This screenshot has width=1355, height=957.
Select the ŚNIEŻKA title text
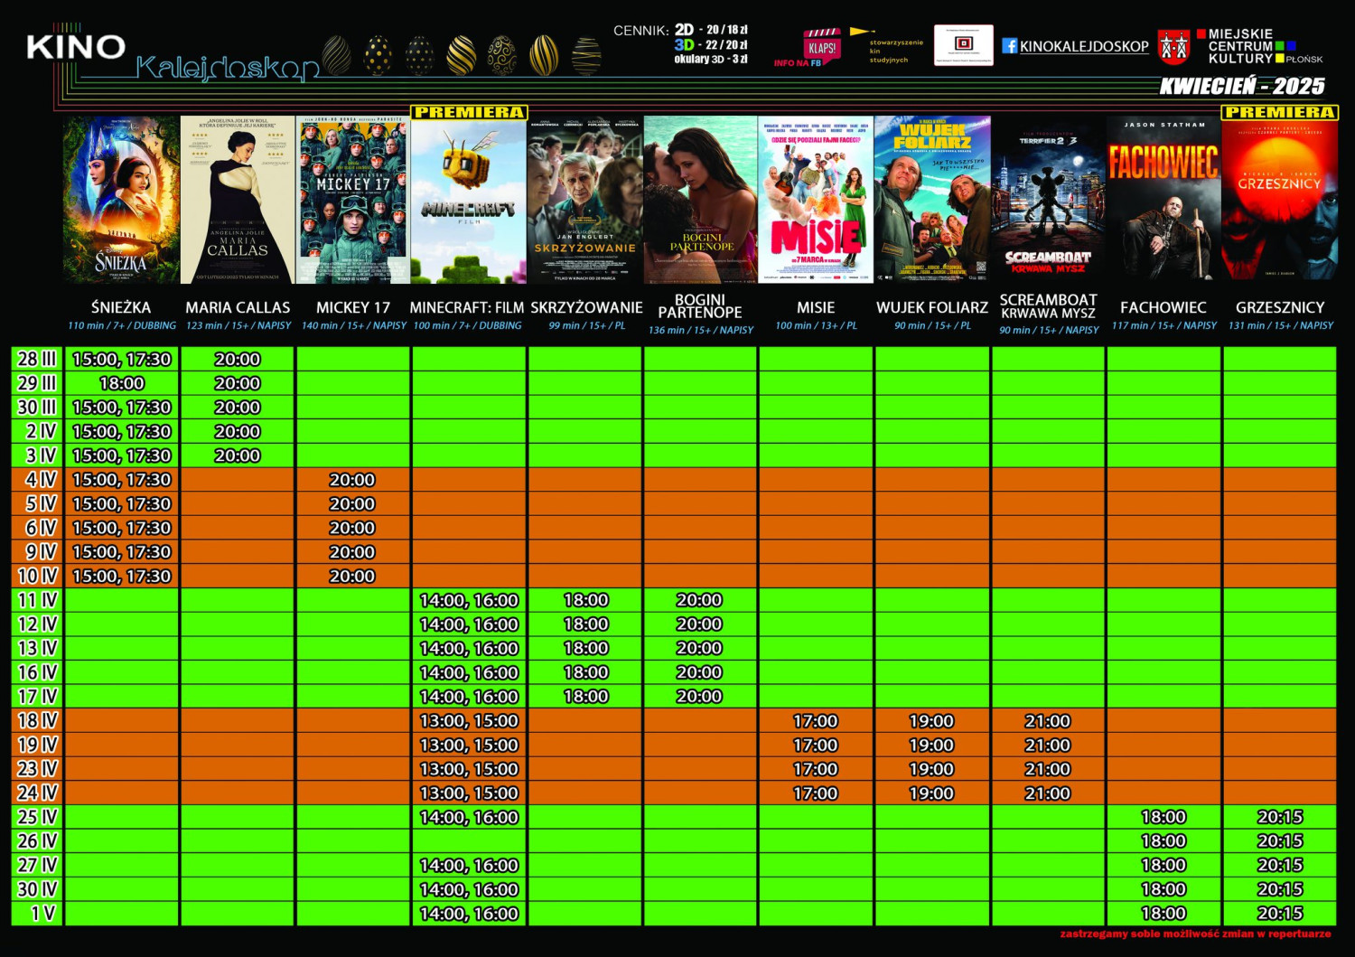tap(121, 307)
